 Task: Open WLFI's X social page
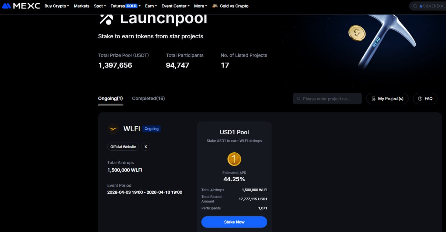146,147
